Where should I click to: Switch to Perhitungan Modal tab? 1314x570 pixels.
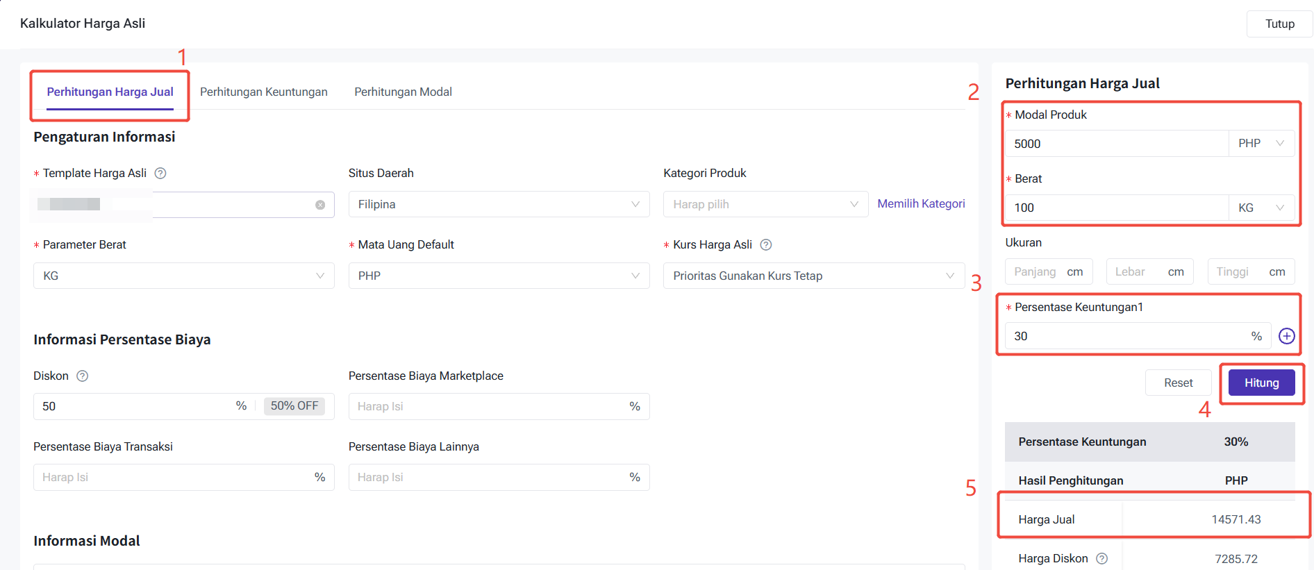(403, 92)
